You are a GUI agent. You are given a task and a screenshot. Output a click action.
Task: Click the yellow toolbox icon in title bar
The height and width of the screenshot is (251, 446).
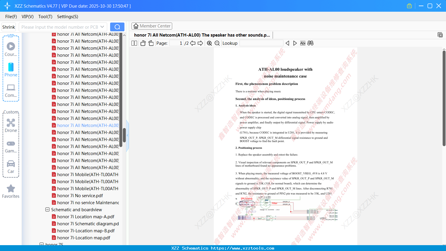pyautogui.click(x=409, y=6)
